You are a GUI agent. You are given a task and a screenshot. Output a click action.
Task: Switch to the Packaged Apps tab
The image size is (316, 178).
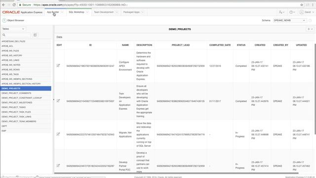point(131,12)
